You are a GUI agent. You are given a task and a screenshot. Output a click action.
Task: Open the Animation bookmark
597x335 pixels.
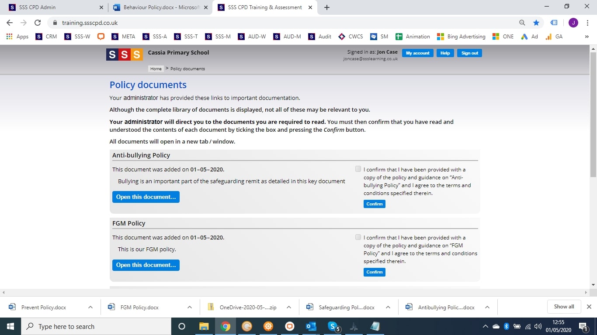[413, 37]
